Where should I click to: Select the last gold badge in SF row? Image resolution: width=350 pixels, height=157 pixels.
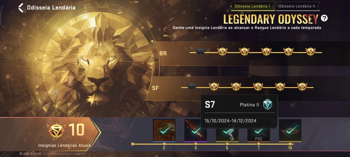[302, 86]
